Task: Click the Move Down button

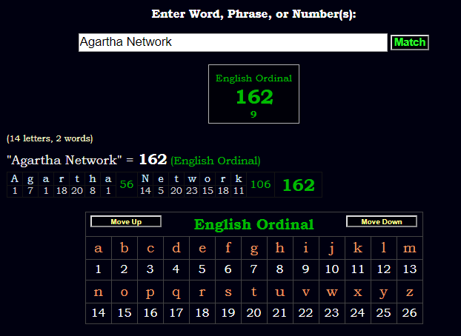Action: coord(382,222)
